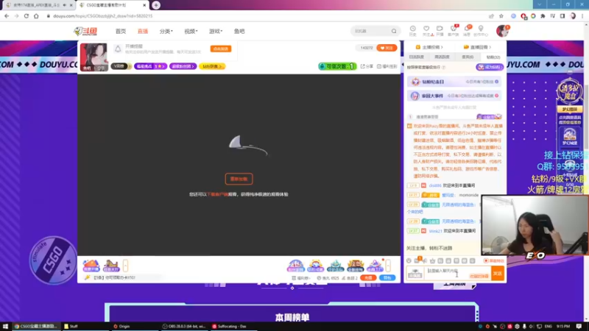Open the 我要开播 activity icon below player
Image resolution: width=589 pixels, height=331 pixels.
click(x=91, y=266)
